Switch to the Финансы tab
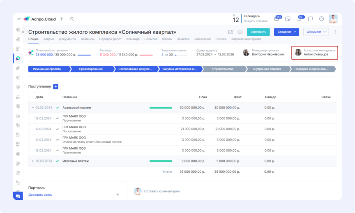 [x=88, y=39]
